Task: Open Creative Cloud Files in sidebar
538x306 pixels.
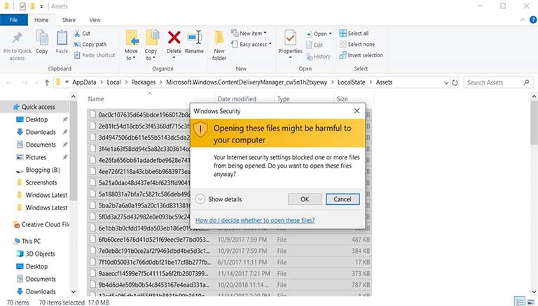Action: point(41,224)
